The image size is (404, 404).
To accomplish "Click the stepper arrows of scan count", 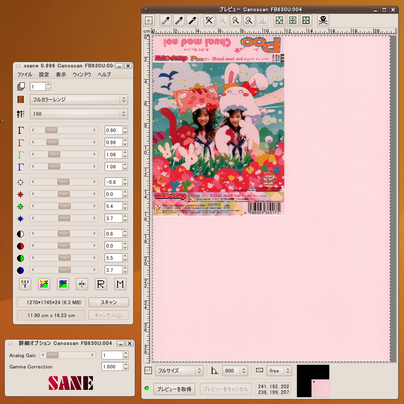I will point(48,86).
